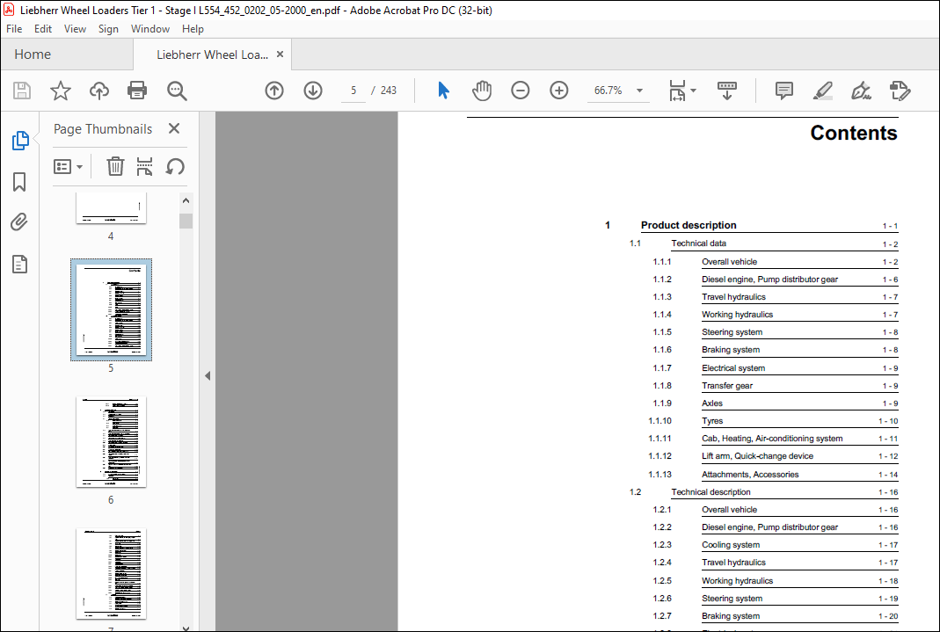Open the document content pane icon
Viewport: 940px width, 632px height.
coord(19,264)
